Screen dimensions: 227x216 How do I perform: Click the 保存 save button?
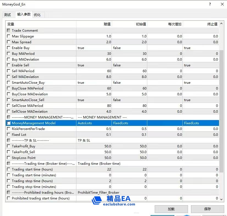coord(207,209)
